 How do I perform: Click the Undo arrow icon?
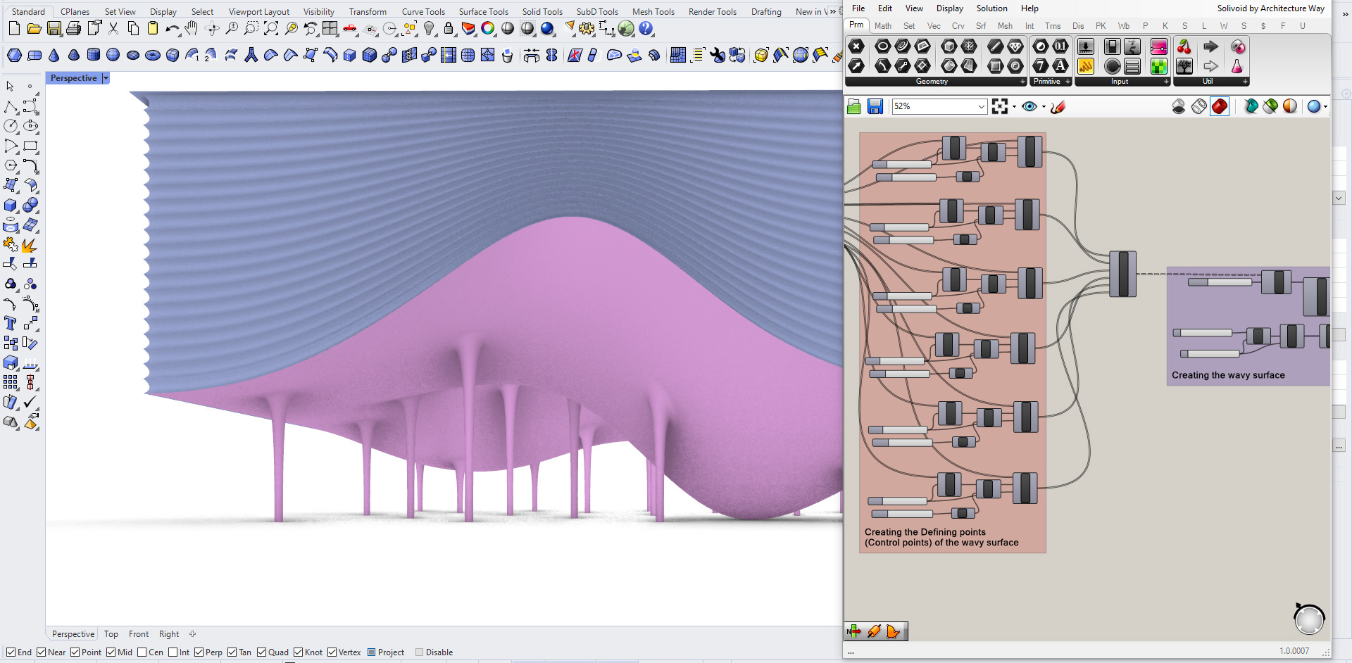click(171, 29)
